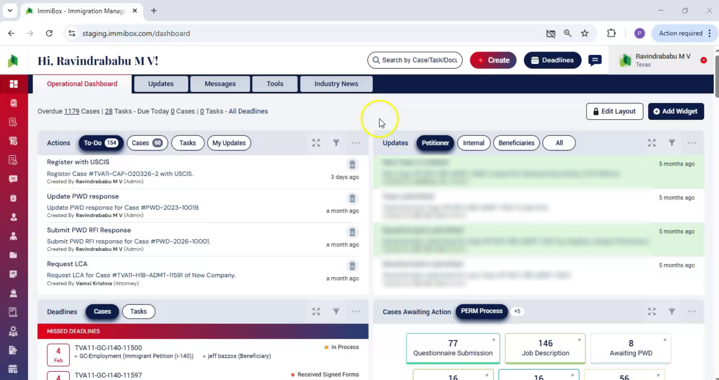Show Beneficiaries updates
Viewport: 719px width, 380px height.
tap(516, 143)
